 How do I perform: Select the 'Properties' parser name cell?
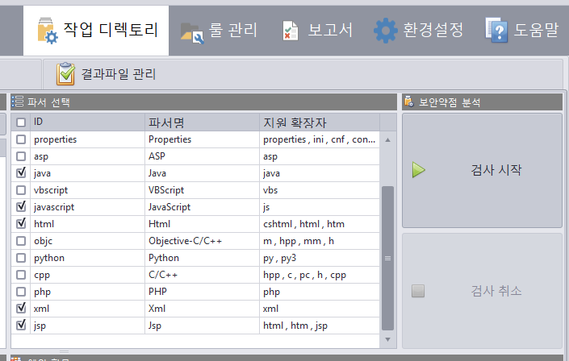[x=202, y=139]
